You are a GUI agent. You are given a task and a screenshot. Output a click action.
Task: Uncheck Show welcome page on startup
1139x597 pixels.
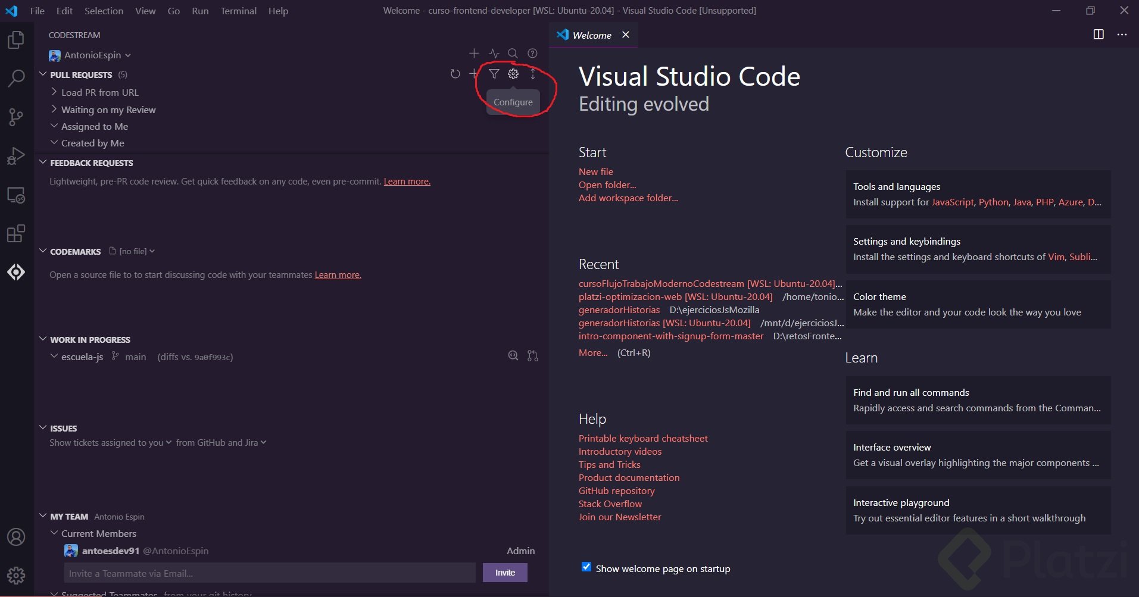click(586, 567)
